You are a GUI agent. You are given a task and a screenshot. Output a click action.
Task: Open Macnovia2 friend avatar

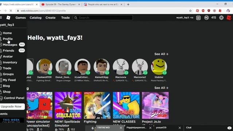(x=140, y=67)
